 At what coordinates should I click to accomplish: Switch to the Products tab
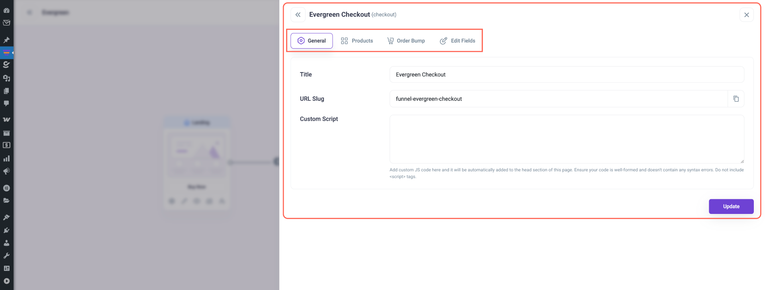[357, 41]
